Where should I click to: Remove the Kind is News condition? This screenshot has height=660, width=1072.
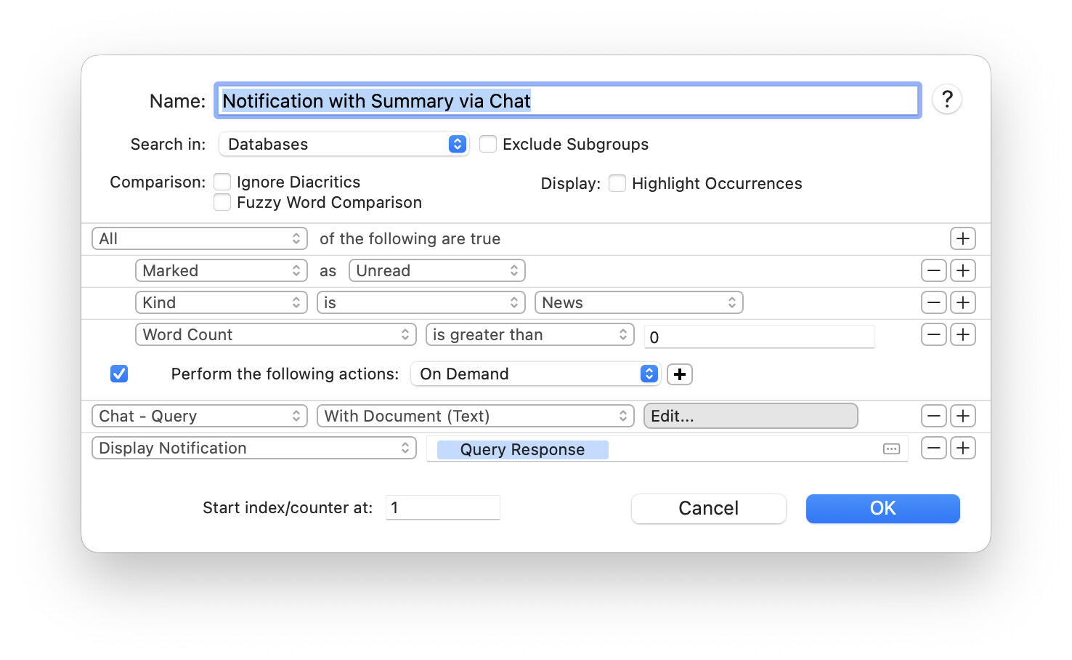(x=933, y=302)
